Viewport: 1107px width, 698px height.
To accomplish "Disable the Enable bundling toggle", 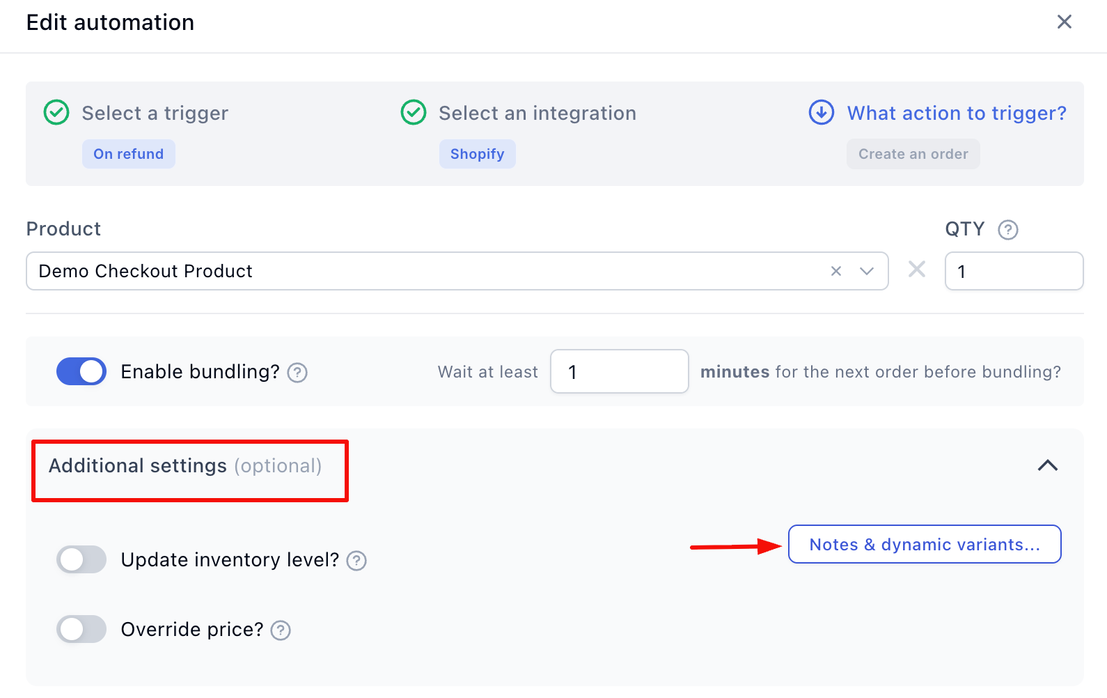I will (x=81, y=371).
